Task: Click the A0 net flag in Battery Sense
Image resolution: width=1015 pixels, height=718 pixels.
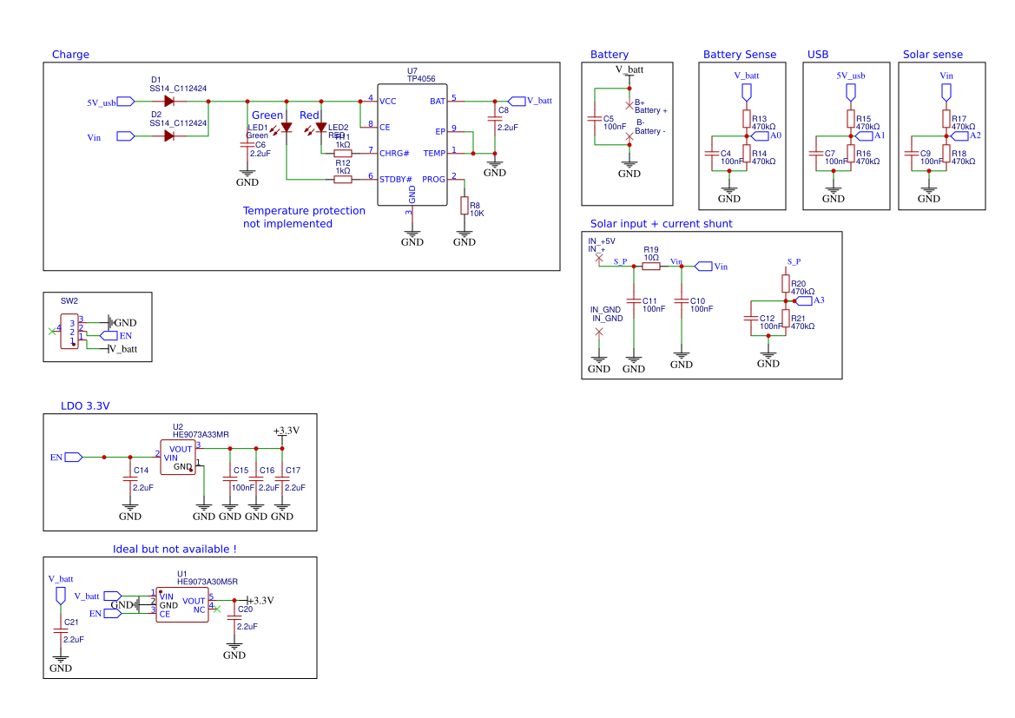Action: 760,136
